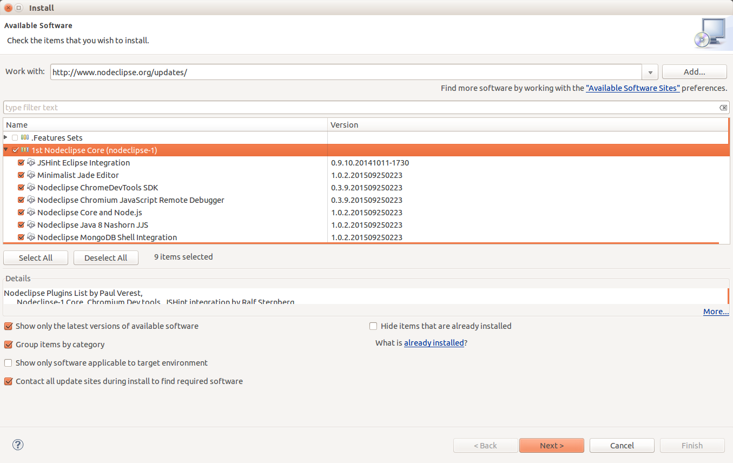Viewport: 733px width, 463px height.
Task: Click the Nodeclipse ChromeDevTools SDK feature icon
Action: point(31,187)
